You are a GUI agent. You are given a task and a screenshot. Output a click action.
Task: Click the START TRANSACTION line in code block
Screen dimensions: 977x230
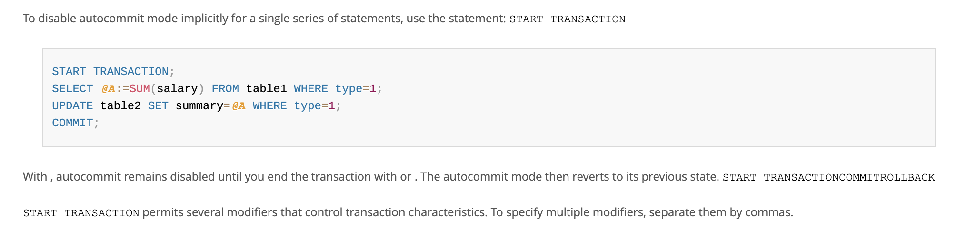click(113, 72)
